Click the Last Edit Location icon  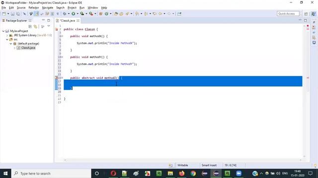pyautogui.click(x=155, y=14)
